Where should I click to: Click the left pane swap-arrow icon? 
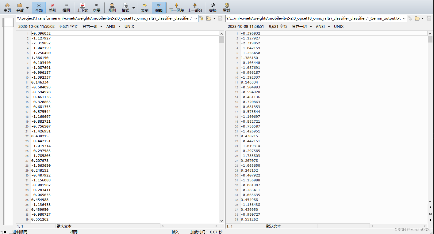pyautogui.click(x=202, y=19)
